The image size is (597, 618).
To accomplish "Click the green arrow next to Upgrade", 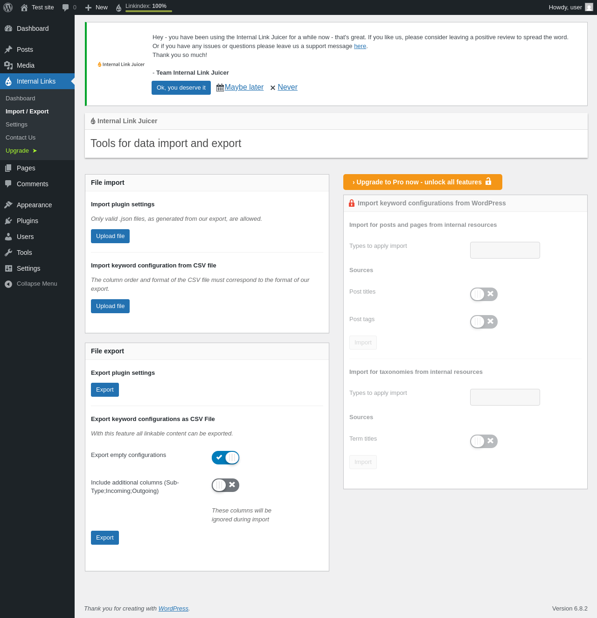I will 35,151.
